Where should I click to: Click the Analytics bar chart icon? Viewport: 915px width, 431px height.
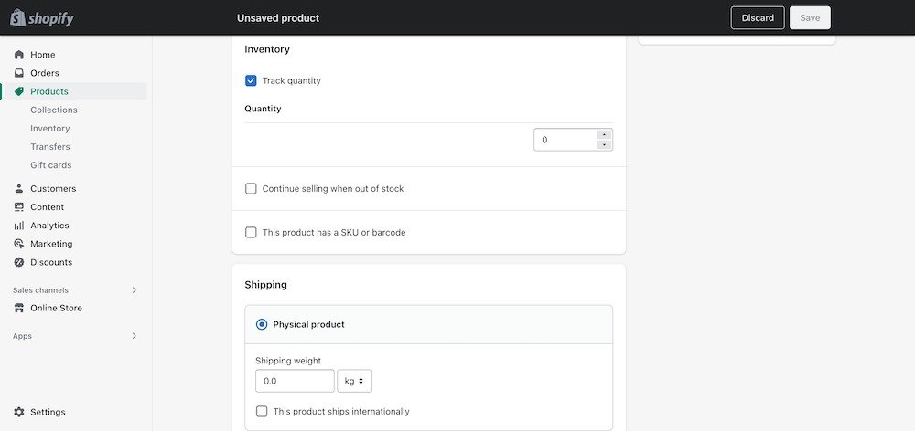(19, 226)
